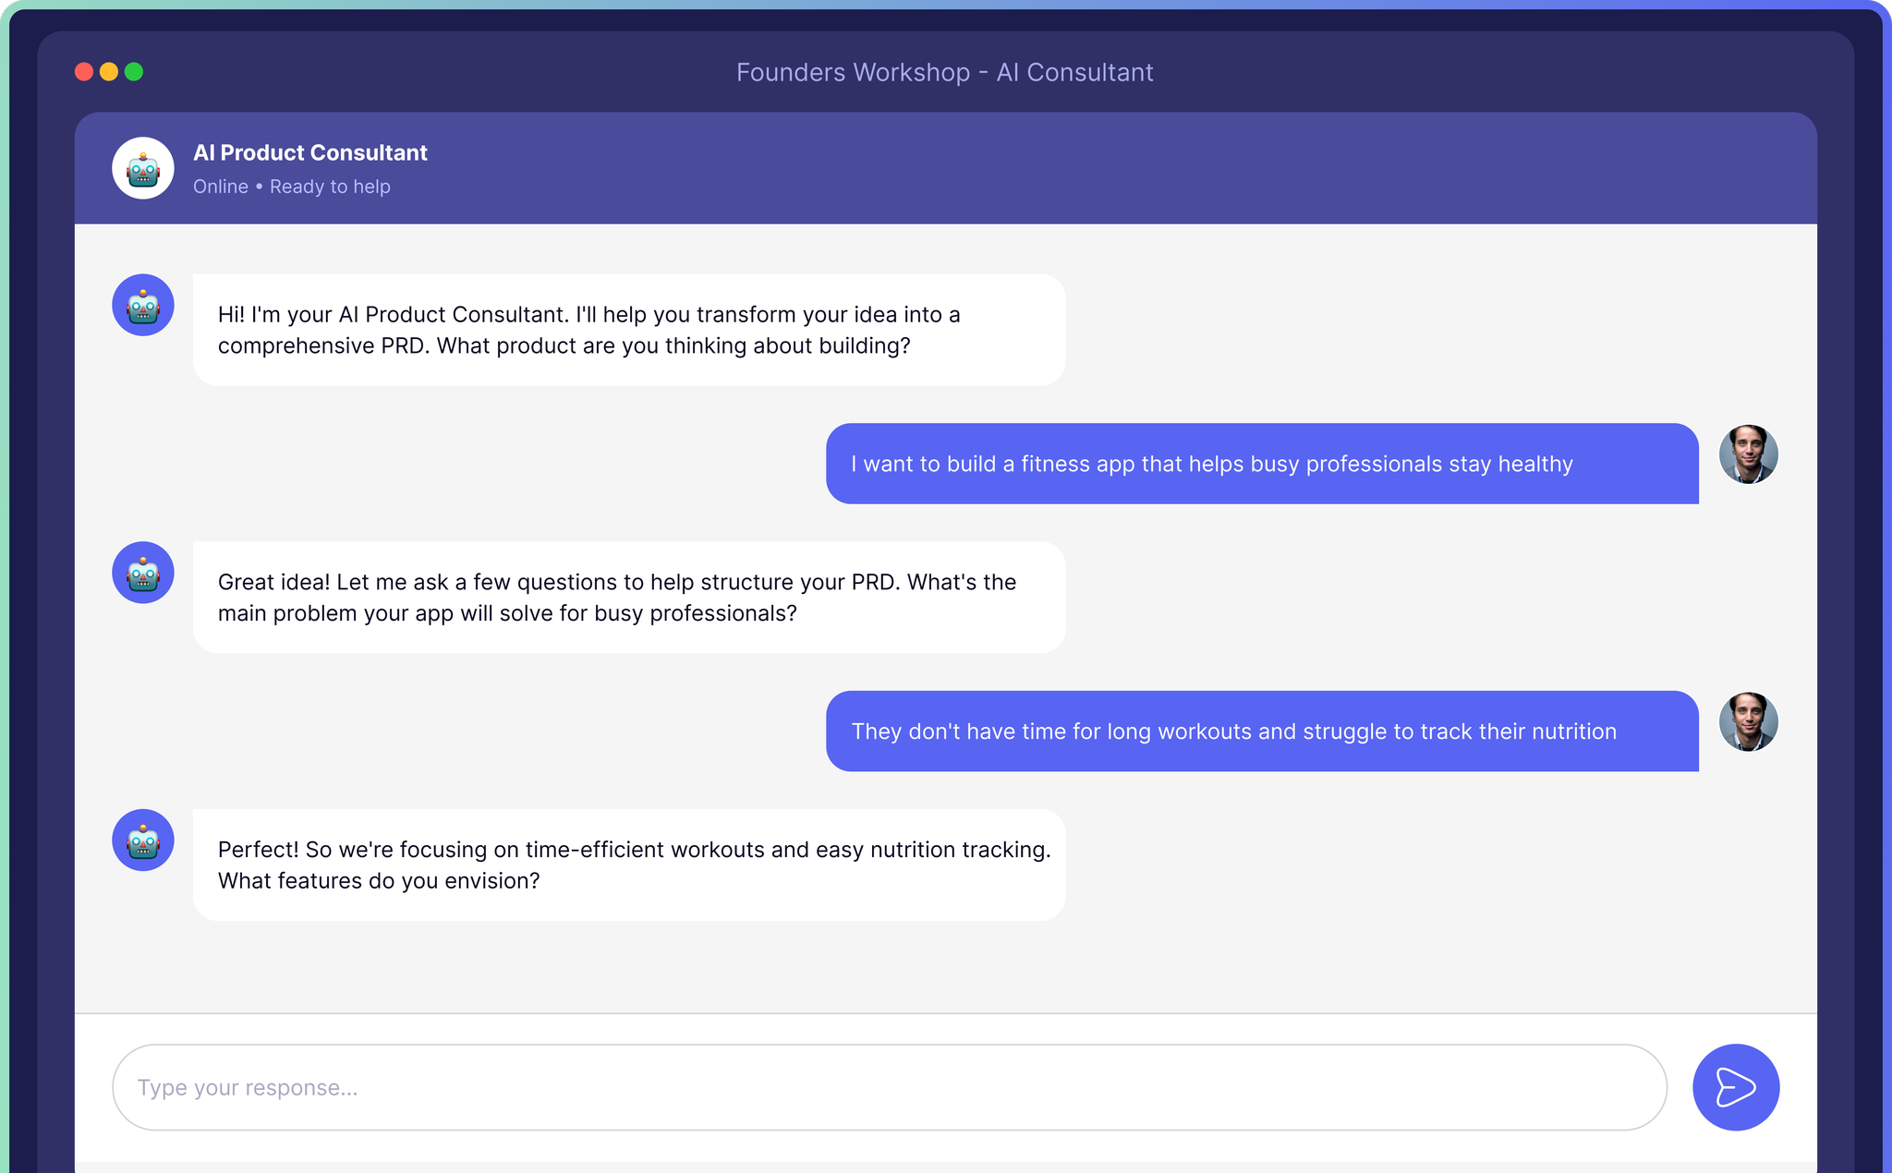
Task: Minimize the window using the yellow button
Action: (x=109, y=72)
